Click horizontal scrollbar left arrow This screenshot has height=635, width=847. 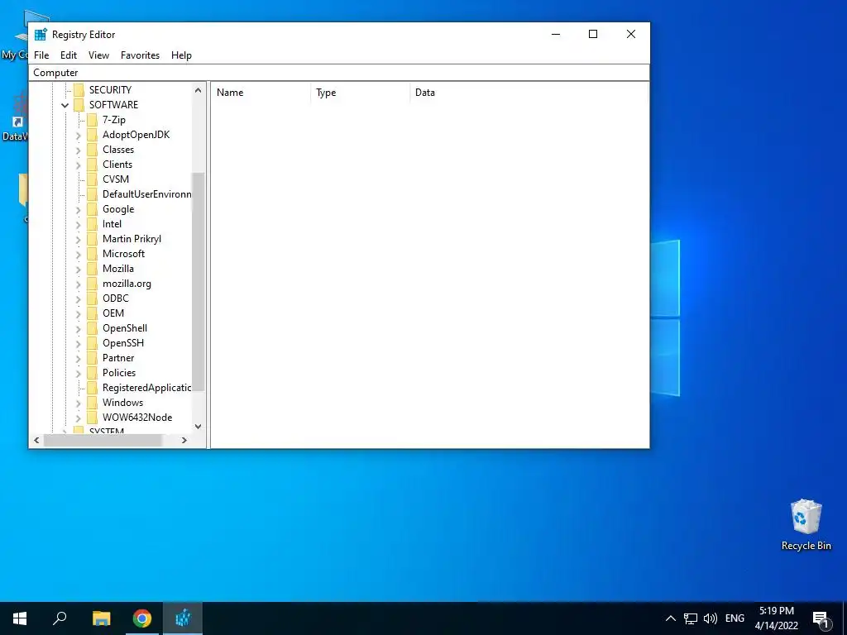36,441
